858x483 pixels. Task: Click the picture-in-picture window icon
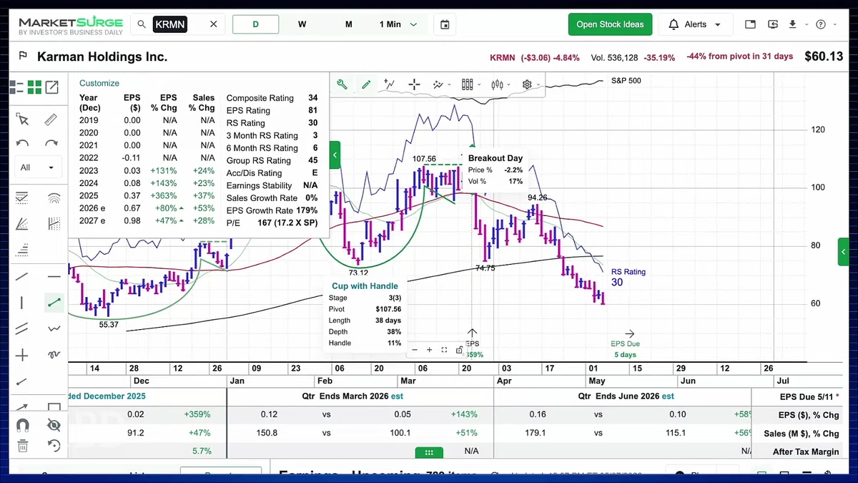coord(750,24)
